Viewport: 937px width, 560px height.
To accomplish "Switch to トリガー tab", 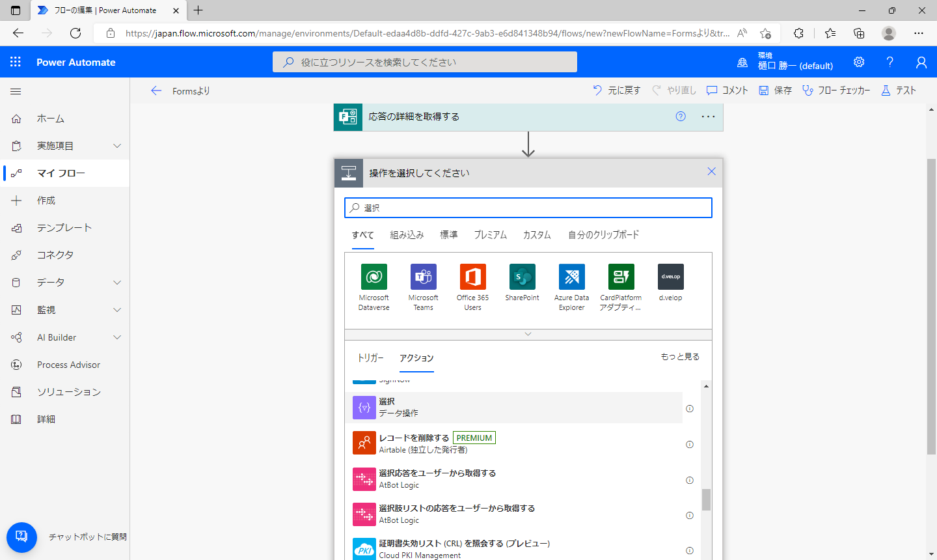I will (370, 357).
